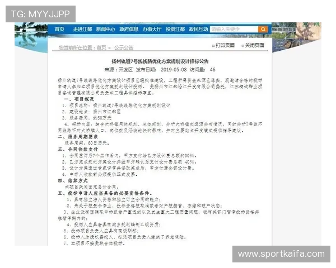Select the announcement title 扬州轨道7号线线路优化方案规划设计招标公告
Screen dimensions: 336x268
(160, 61)
